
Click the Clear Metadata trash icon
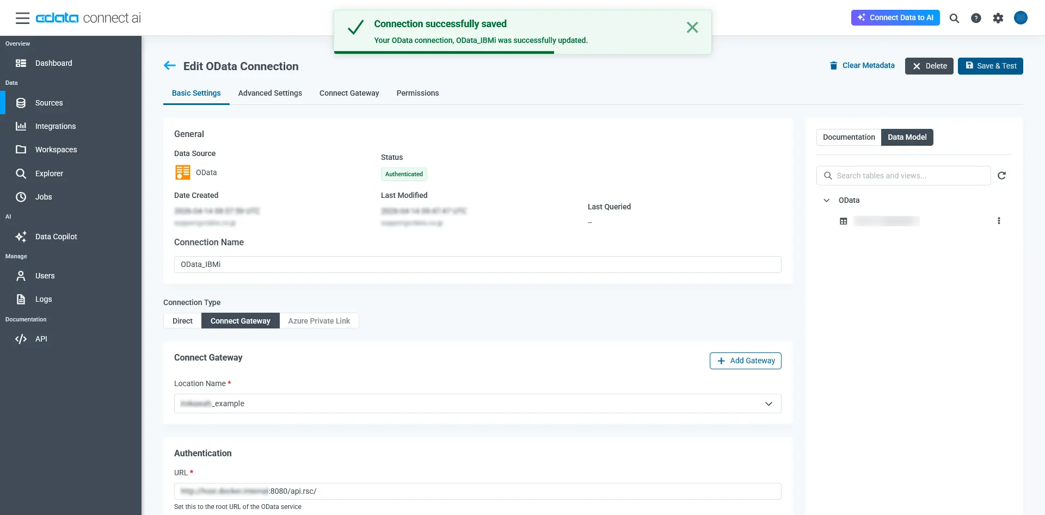[x=833, y=66]
